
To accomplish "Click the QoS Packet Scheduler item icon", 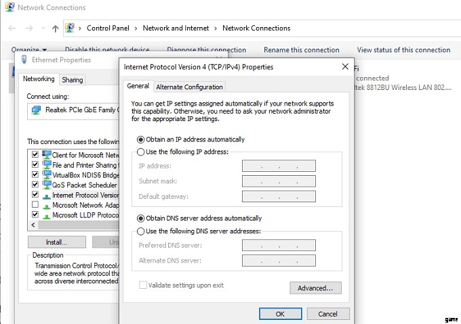I will [x=46, y=185].
